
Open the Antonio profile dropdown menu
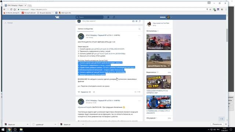(x=166, y=17)
